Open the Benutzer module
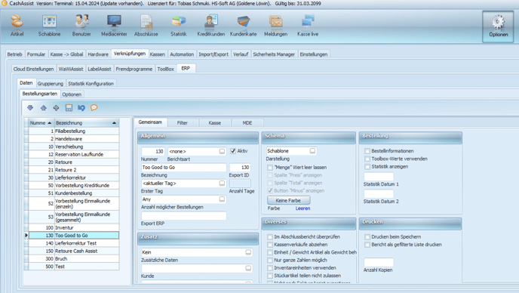 click(x=81, y=25)
